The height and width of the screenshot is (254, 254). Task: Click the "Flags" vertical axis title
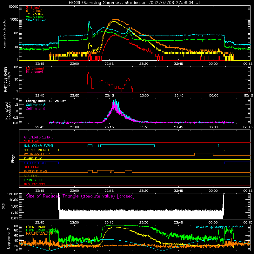(x=13, y=158)
